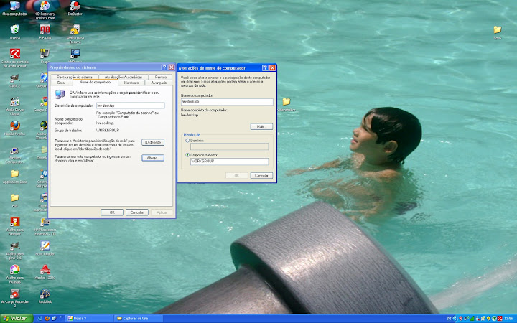
Task: Launch the Alcohol 120% desktop shortcut
Action: coord(45,270)
